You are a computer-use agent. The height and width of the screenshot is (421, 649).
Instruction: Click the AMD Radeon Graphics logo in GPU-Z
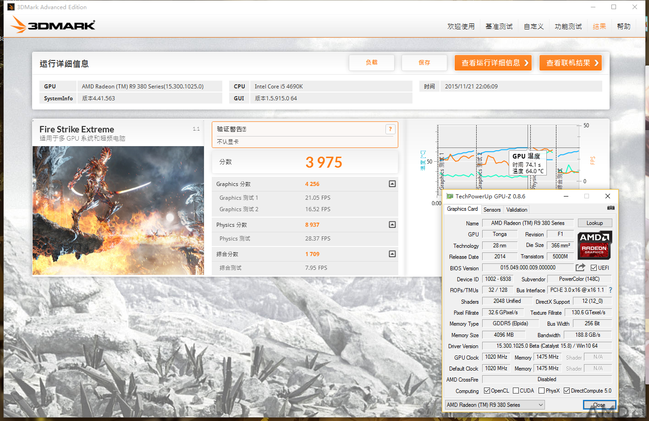click(x=594, y=245)
